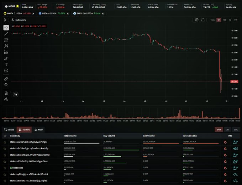Switch chart to 1W timeframe
This screenshot has height=185, width=242.
pos(236,20)
